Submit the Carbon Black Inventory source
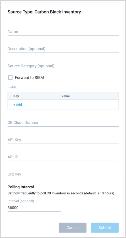 (105, 228)
